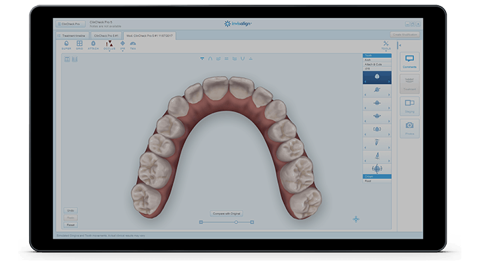
Task: Select the tooth with side arrows tool
Action: point(377,116)
